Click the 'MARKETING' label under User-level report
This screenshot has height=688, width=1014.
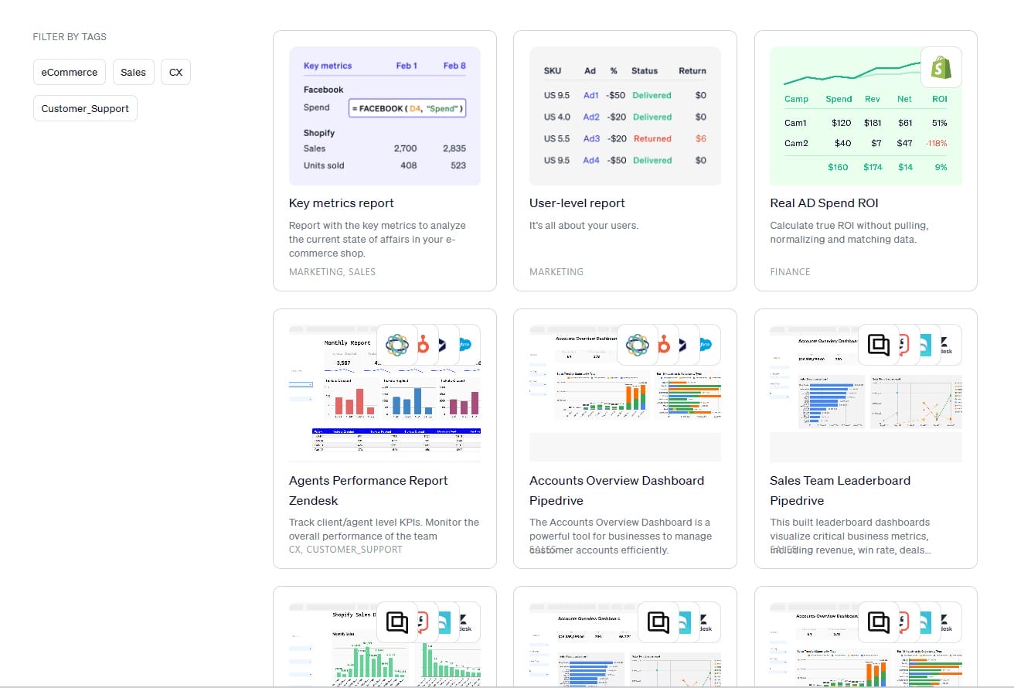[556, 272]
